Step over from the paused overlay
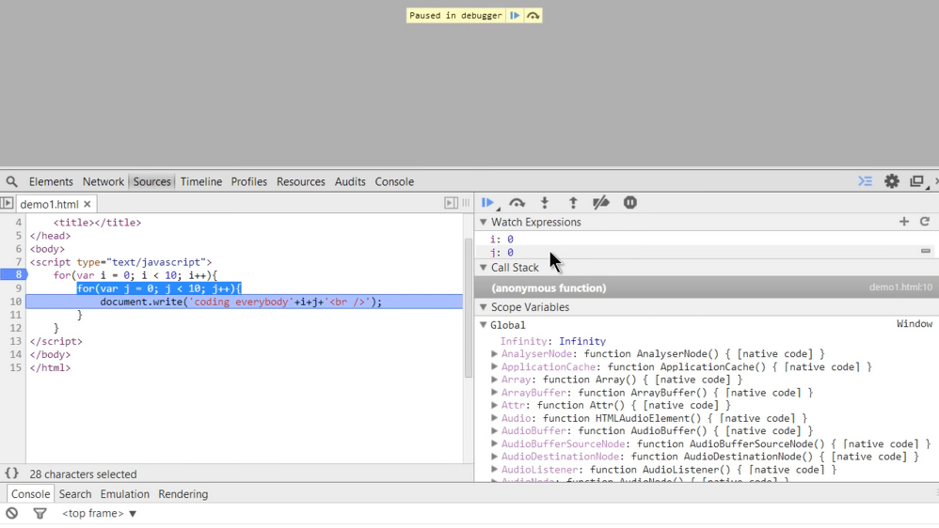 (533, 16)
